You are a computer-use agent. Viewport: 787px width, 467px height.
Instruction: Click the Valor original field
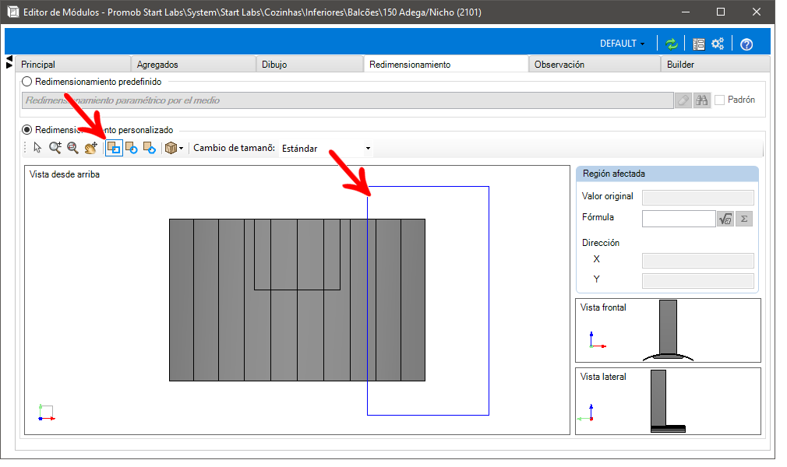point(698,197)
